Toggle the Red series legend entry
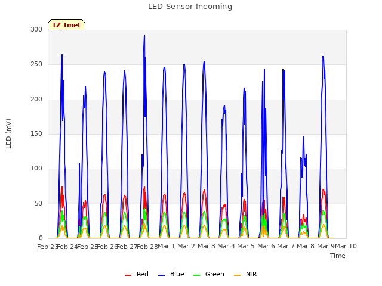Image resolution: width=382 pixels, height=286 pixels. pos(137,274)
